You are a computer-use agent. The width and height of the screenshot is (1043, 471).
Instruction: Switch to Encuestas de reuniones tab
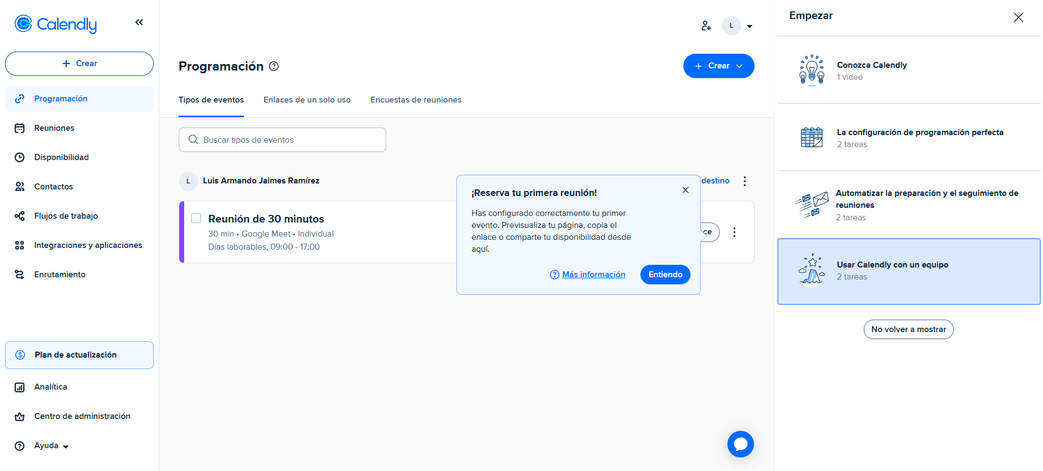(x=416, y=100)
